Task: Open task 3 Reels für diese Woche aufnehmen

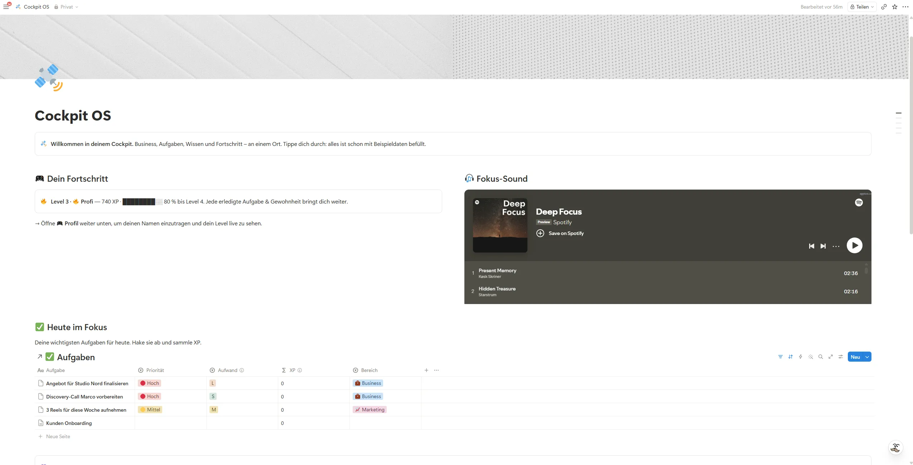Action: [x=86, y=410]
